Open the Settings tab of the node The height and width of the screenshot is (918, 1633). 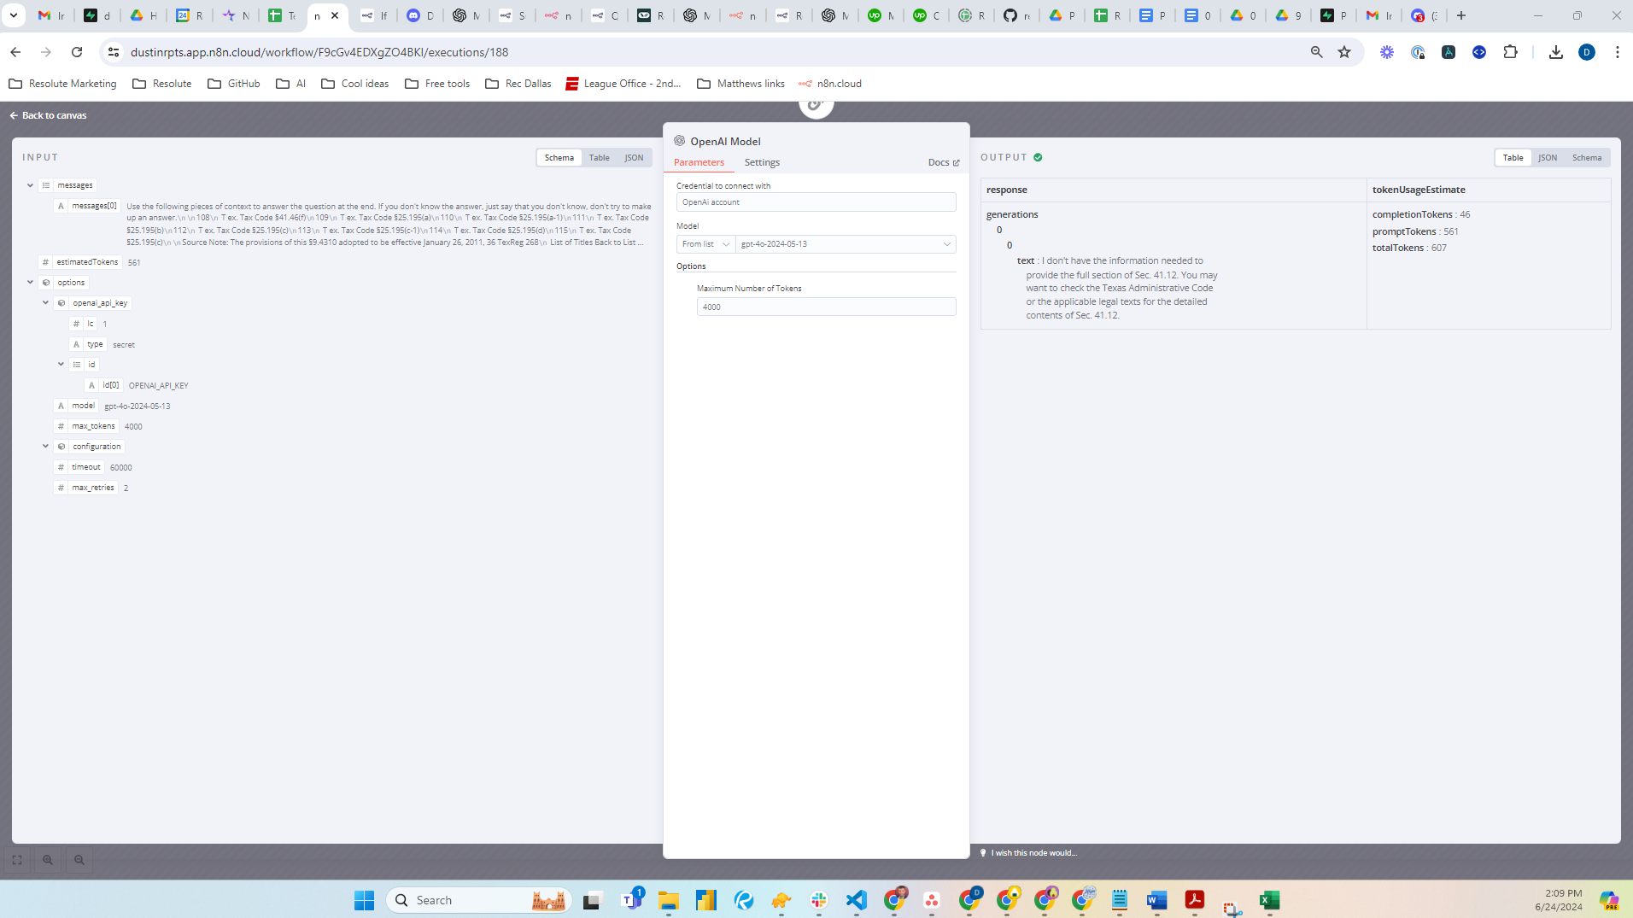pos(762,162)
